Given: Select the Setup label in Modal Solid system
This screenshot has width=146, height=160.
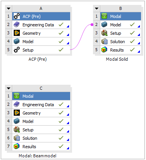Looking at the screenshot, I should tap(116, 33).
